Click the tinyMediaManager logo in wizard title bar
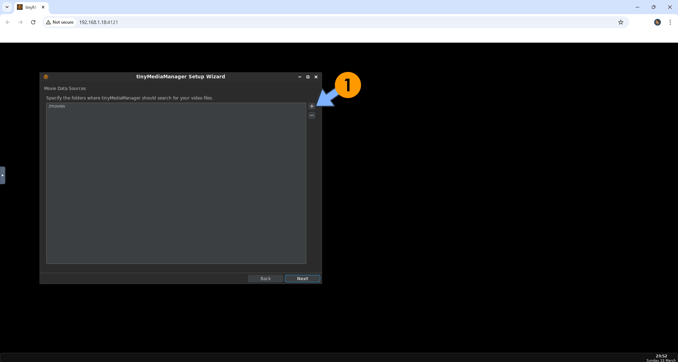The width and height of the screenshot is (678, 362). [x=46, y=77]
